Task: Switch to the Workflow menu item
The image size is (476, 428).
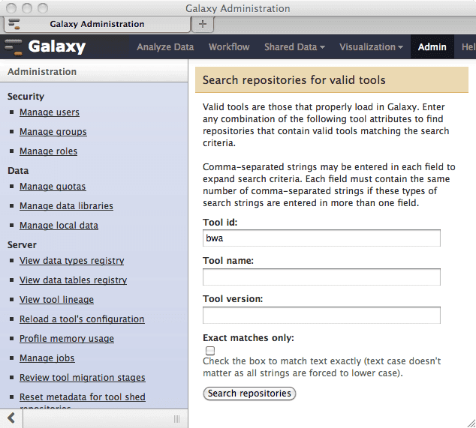Action: coord(229,47)
